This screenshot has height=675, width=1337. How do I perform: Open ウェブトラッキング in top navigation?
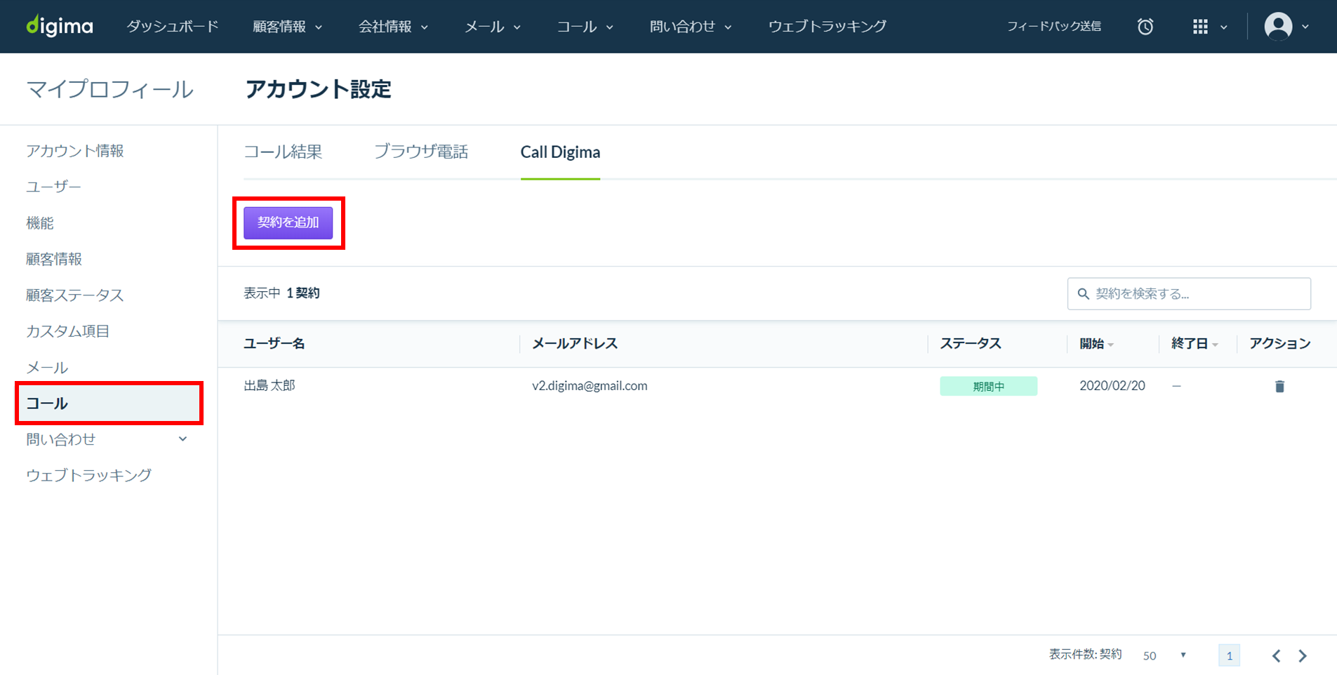tap(827, 27)
